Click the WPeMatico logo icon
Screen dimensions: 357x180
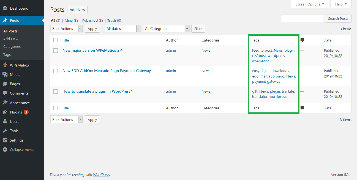(5, 65)
